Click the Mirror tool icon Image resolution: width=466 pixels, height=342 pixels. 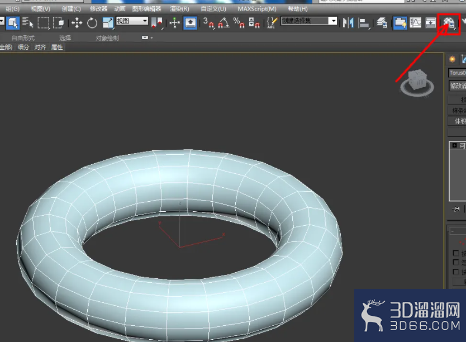pyautogui.click(x=348, y=23)
